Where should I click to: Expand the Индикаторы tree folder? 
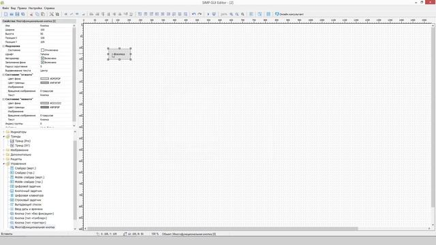[x=4, y=132]
